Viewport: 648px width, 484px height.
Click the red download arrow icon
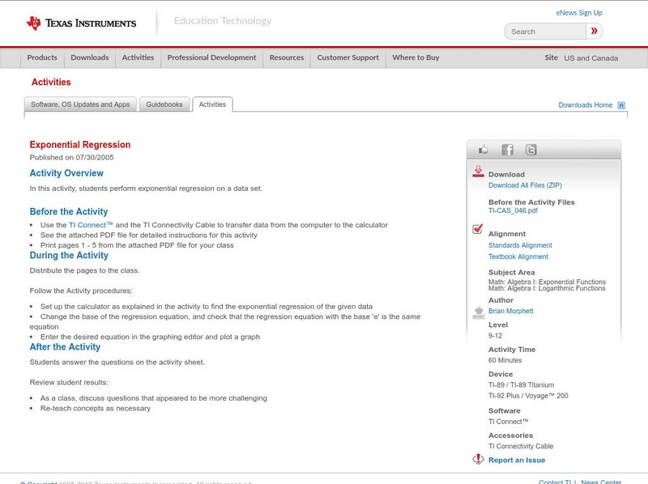[x=478, y=172]
